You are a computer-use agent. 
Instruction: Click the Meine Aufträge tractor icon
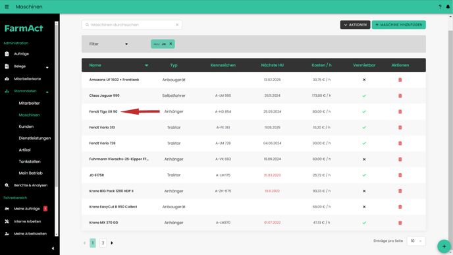[x=7, y=209]
